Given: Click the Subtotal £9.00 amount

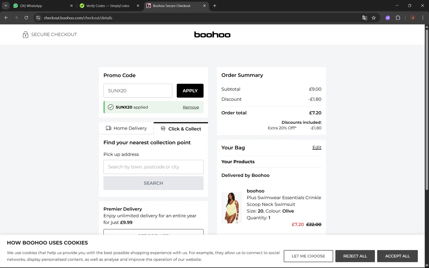Looking at the screenshot, I should coord(315,89).
